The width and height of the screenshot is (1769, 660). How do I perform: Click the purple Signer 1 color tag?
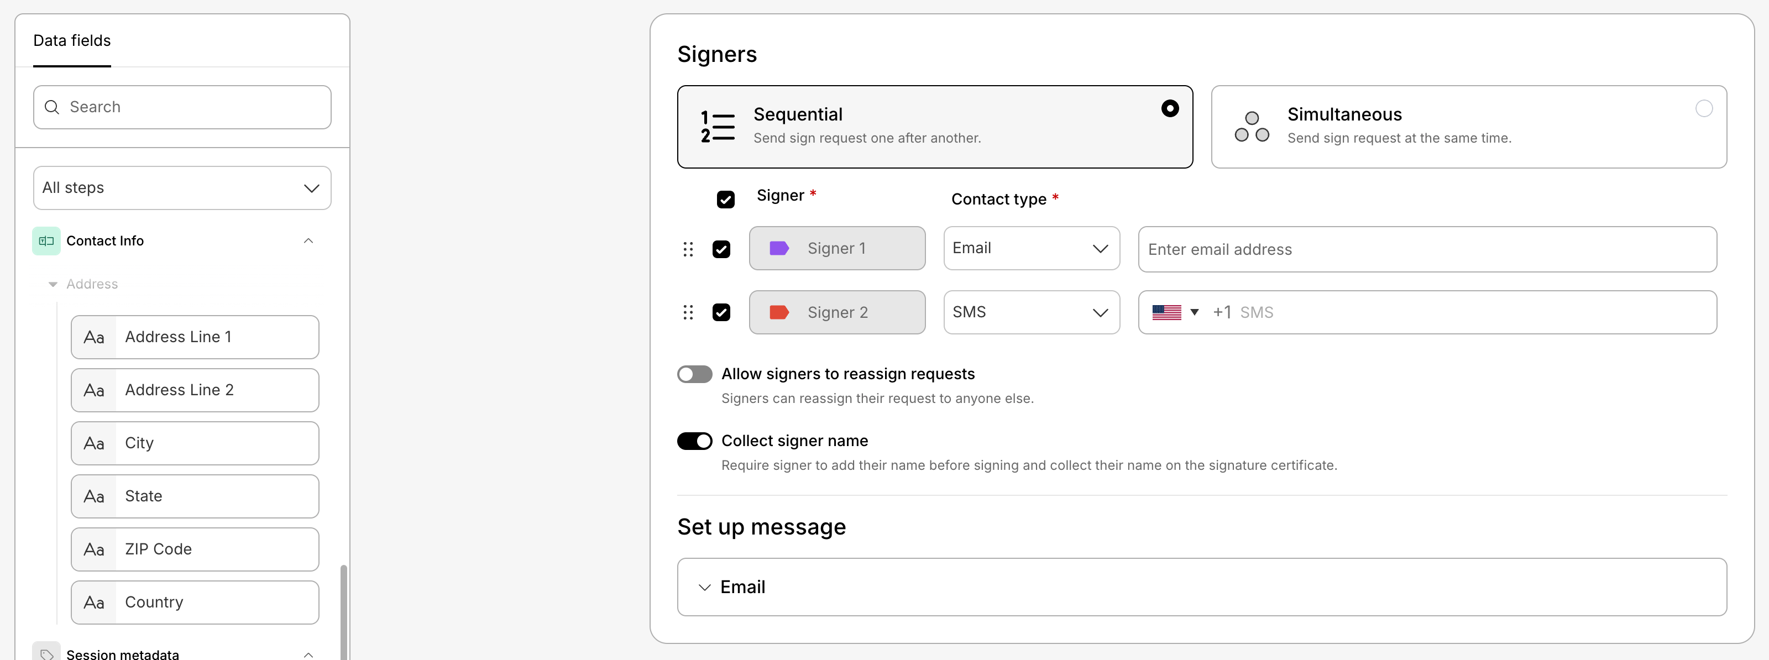pyautogui.click(x=779, y=249)
